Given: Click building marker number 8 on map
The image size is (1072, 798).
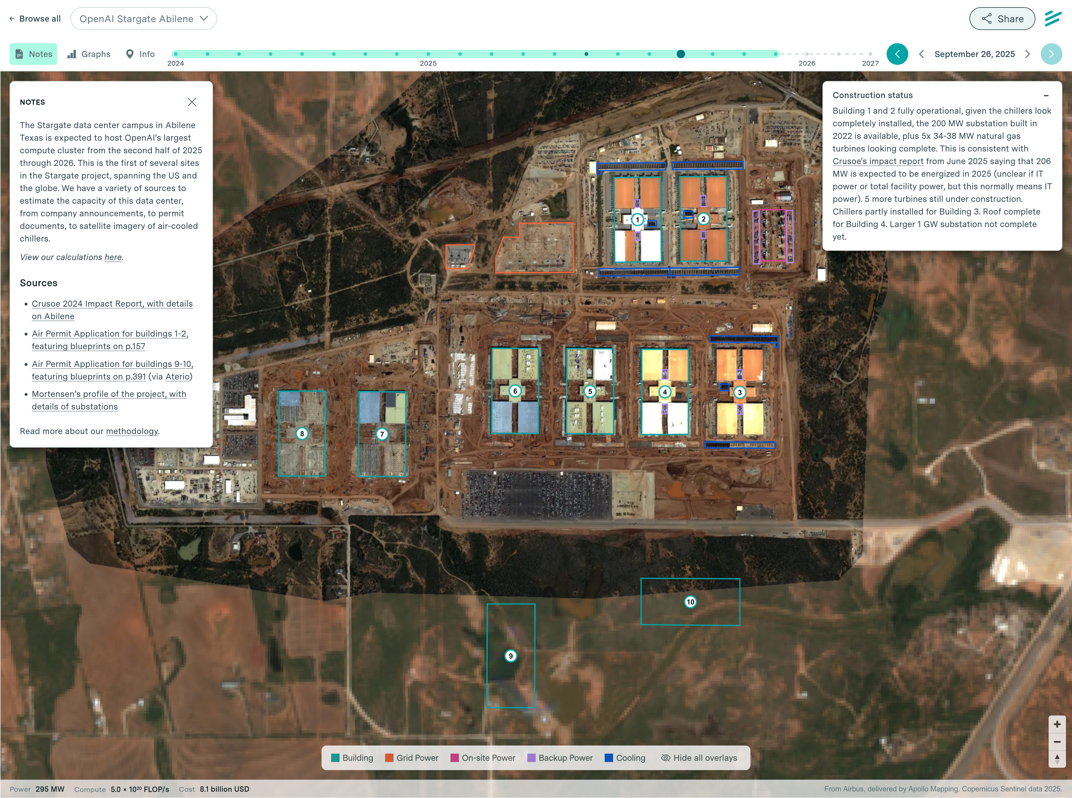Looking at the screenshot, I should tap(302, 434).
